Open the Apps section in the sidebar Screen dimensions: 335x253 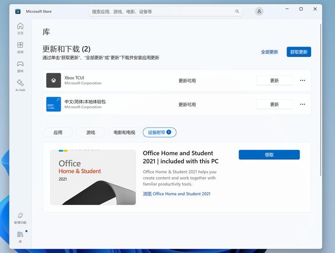coord(20,48)
